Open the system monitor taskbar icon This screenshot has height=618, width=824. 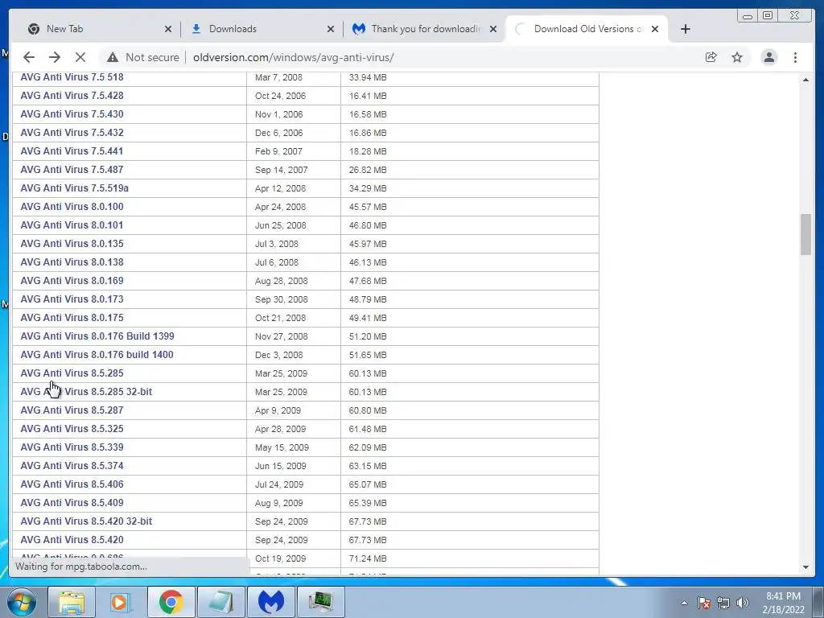(320, 602)
